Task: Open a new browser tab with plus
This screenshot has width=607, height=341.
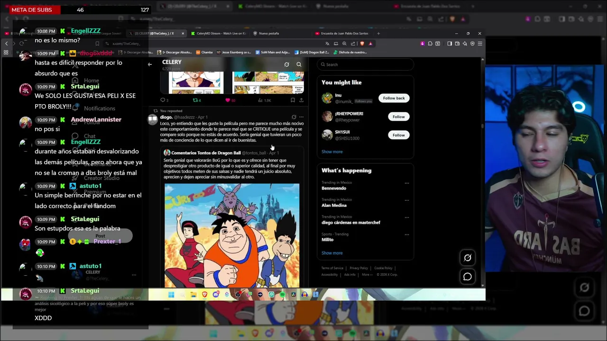Action: pyautogui.click(x=378, y=34)
